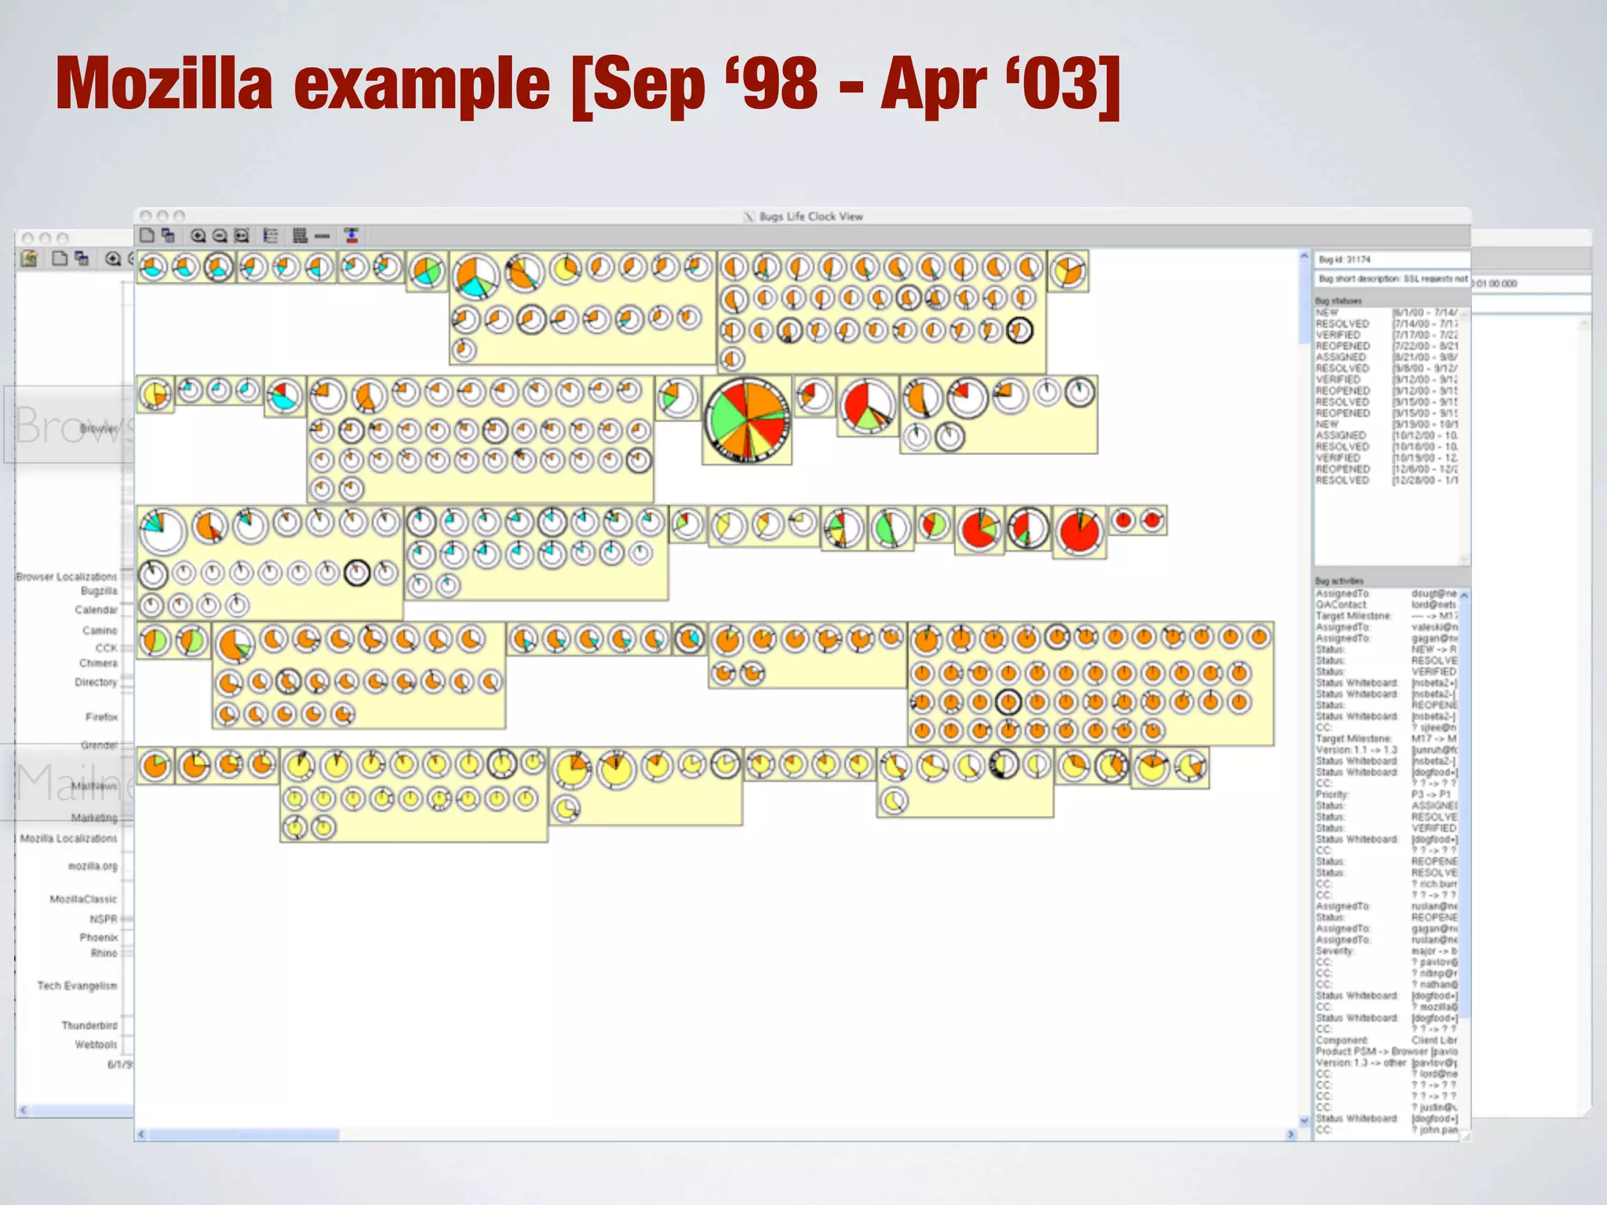1607x1205 pixels.
Task: Select the big orange and cyan pie in top row
Action: 476,277
